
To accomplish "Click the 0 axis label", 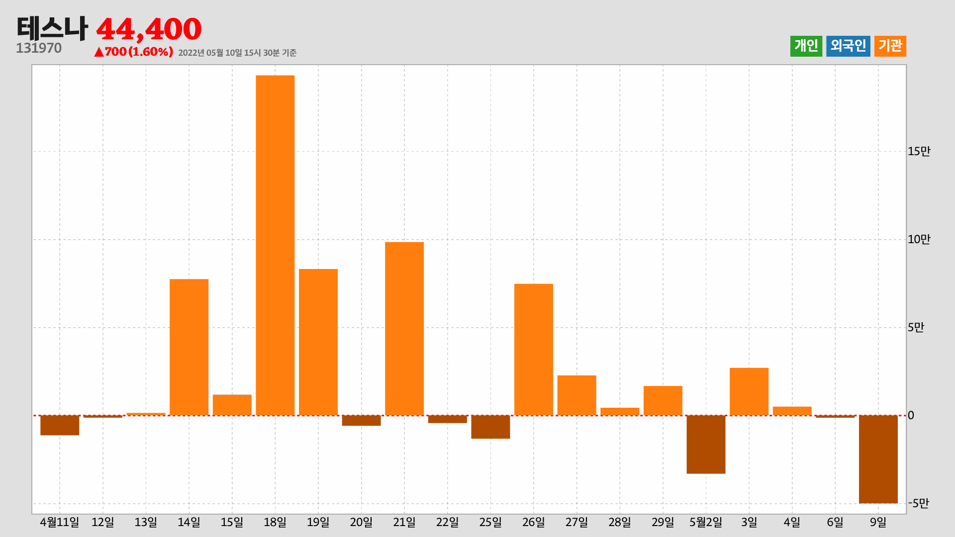I will (x=911, y=415).
